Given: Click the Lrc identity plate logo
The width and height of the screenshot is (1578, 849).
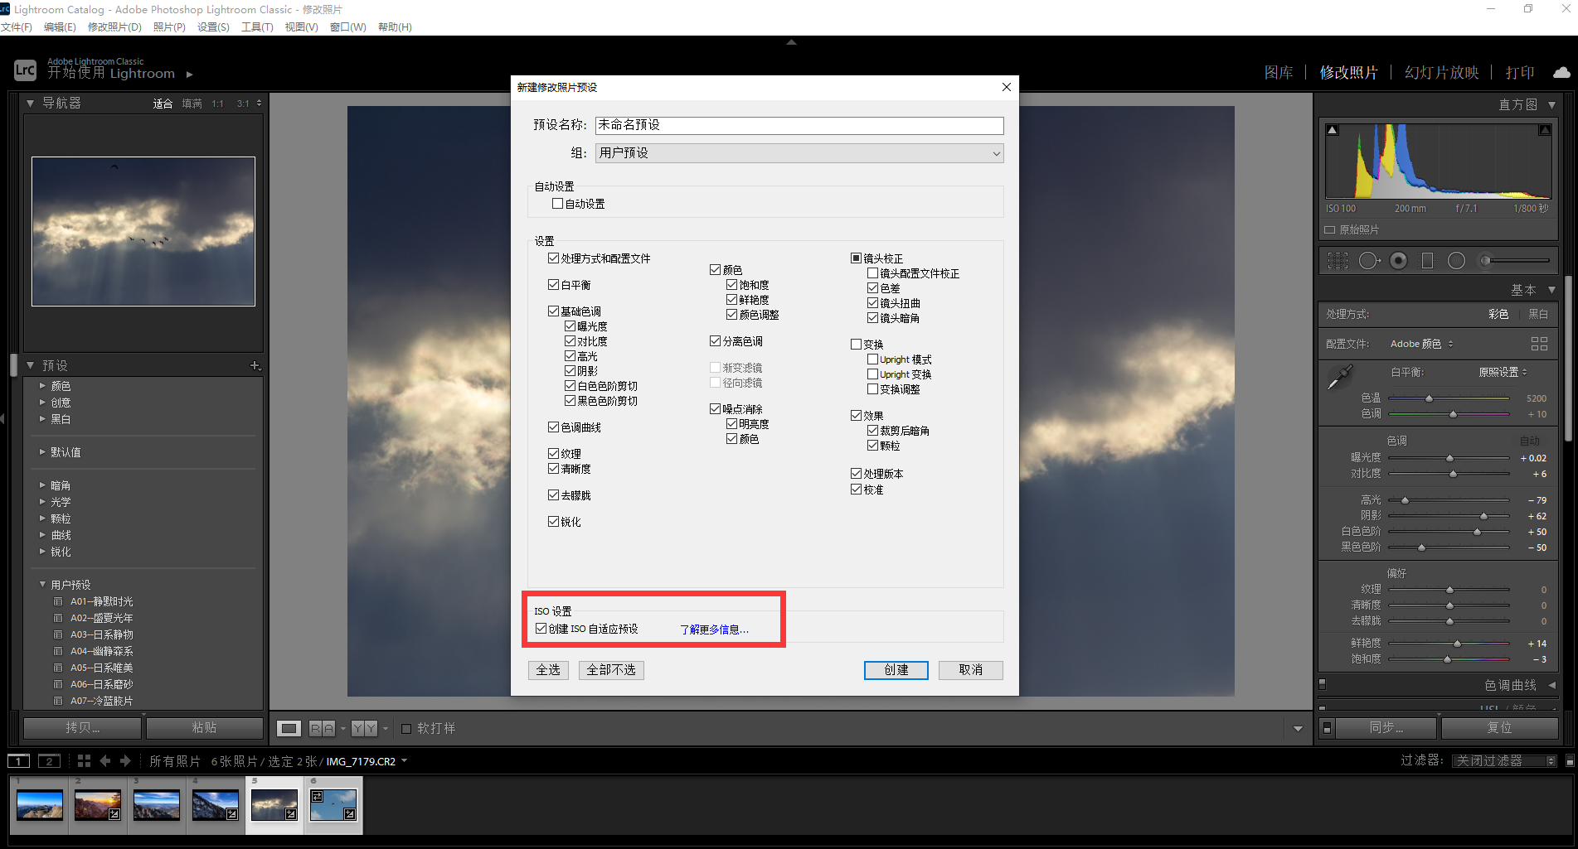Looking at the screenshot, I should 25,70.
